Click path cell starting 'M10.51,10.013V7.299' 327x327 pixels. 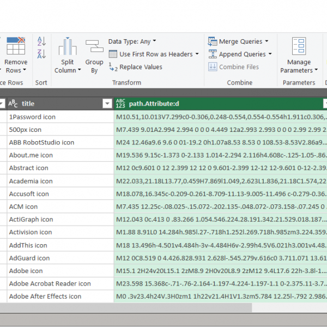[x=221, y=117]
